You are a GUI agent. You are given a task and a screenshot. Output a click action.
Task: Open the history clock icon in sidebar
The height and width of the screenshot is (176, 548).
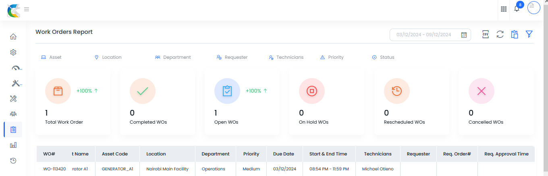[x=13, y=161]
